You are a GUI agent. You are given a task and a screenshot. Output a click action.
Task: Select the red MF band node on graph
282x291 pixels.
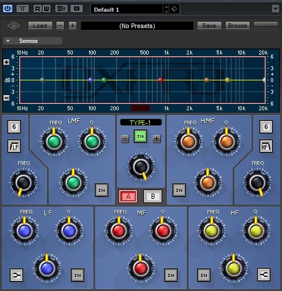(x=160, y=80)
